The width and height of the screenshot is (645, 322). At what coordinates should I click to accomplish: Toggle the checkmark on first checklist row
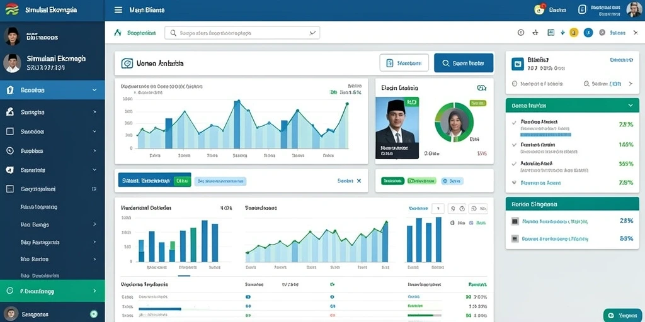514,123
